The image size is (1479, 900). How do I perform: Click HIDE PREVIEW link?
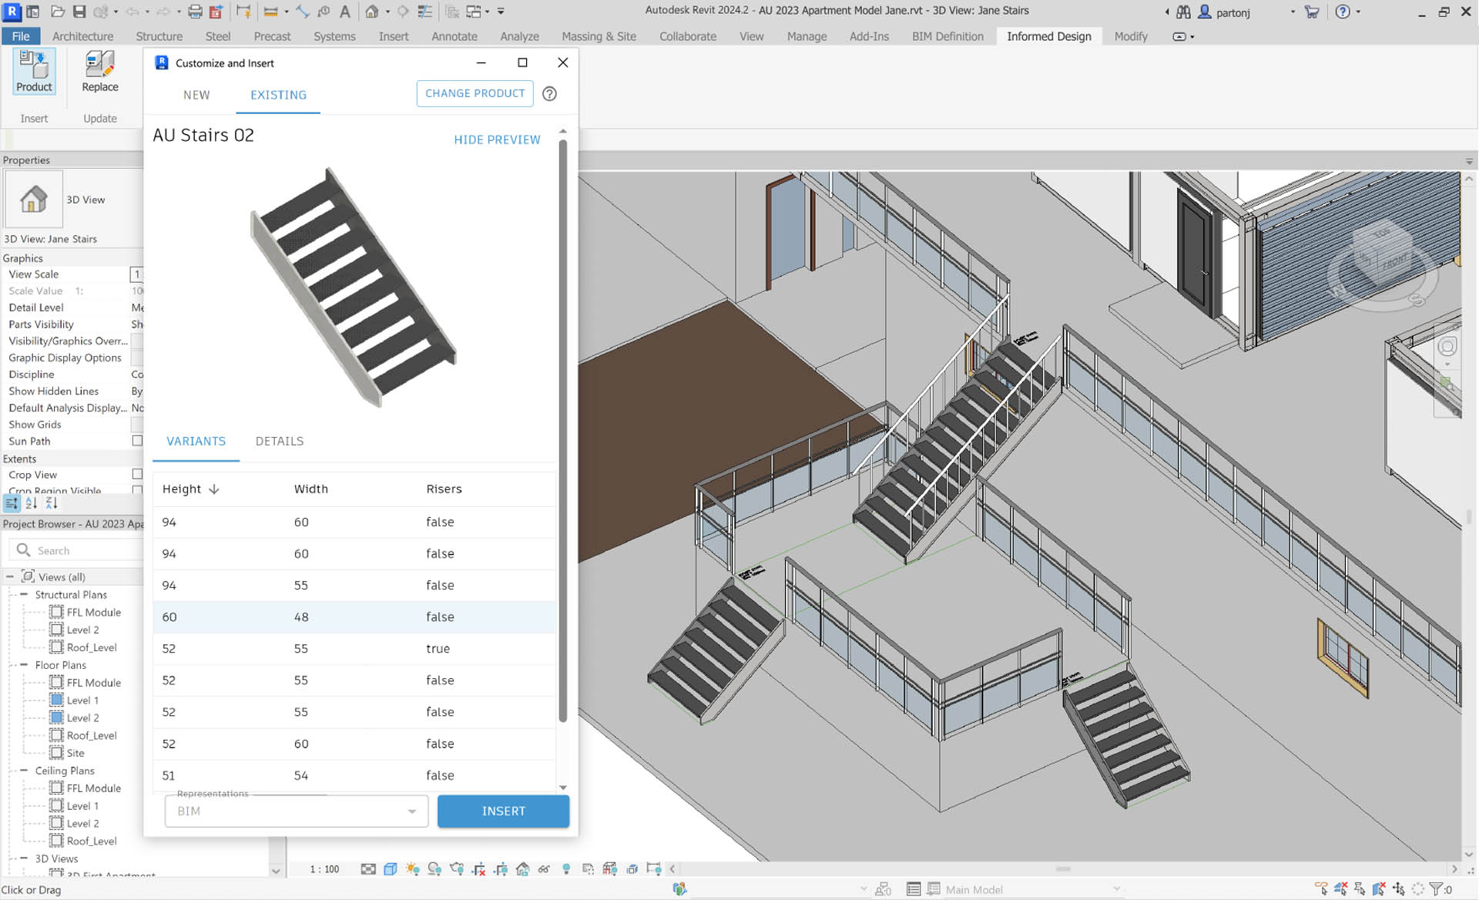pyautogui.click(x=497, y=139)
